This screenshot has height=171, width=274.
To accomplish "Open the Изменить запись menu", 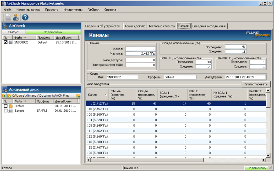I will point(28,10).
